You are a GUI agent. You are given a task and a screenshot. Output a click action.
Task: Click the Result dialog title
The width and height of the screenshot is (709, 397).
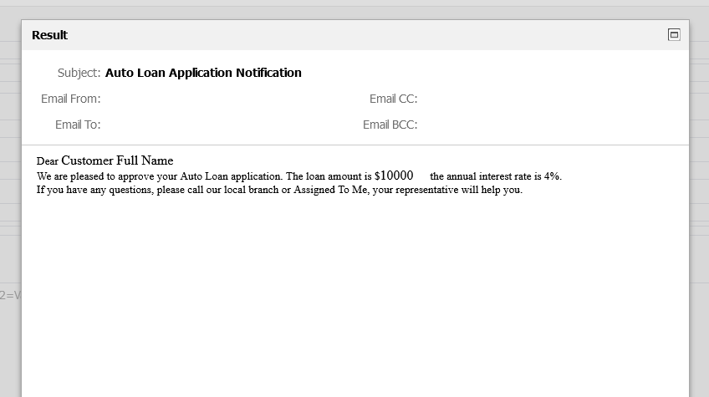49,35
